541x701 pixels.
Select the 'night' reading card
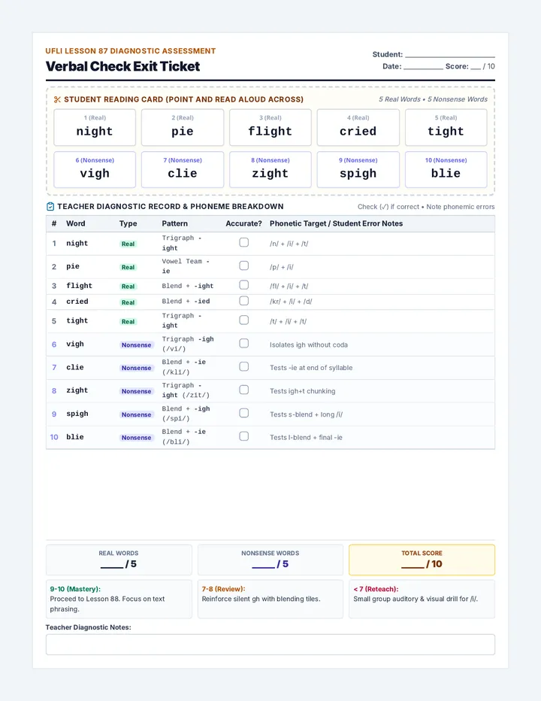tap(95, 127)
